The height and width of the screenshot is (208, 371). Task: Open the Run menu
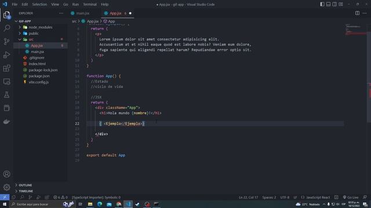tap(75, 4)
